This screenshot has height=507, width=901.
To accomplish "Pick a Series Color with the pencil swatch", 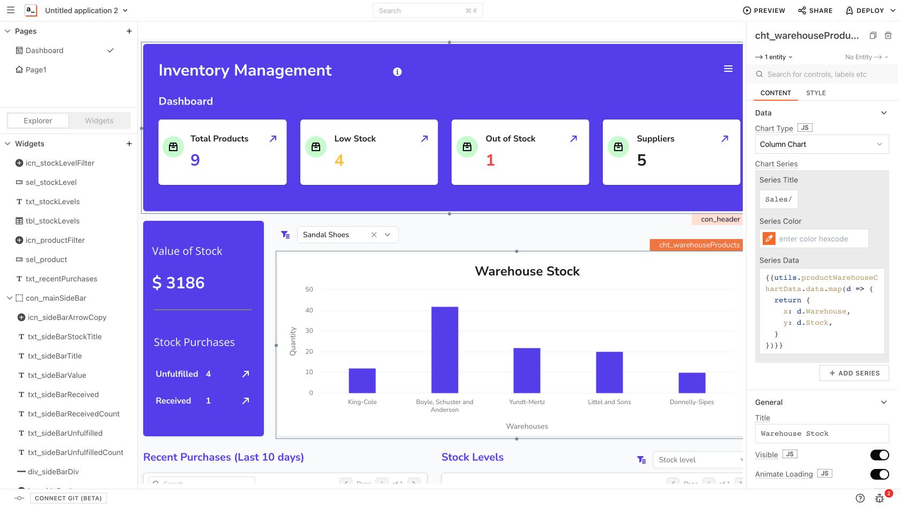I will click(769, 238).
